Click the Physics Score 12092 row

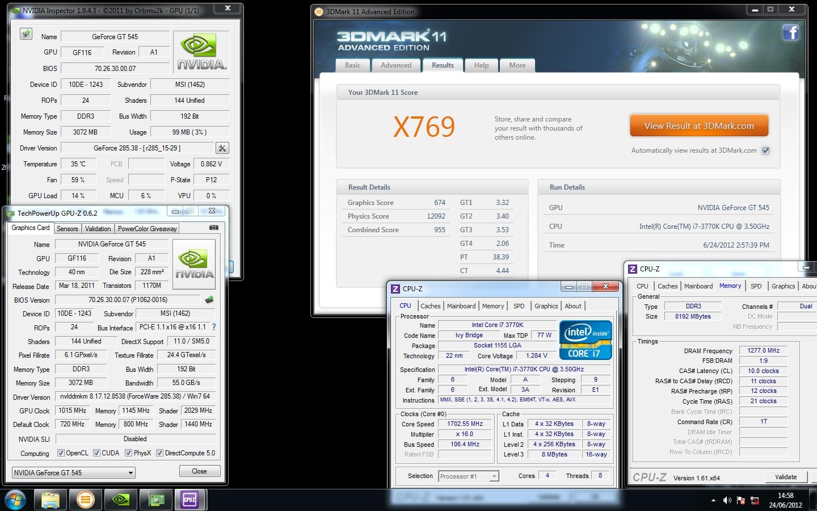tap(397, 216)
